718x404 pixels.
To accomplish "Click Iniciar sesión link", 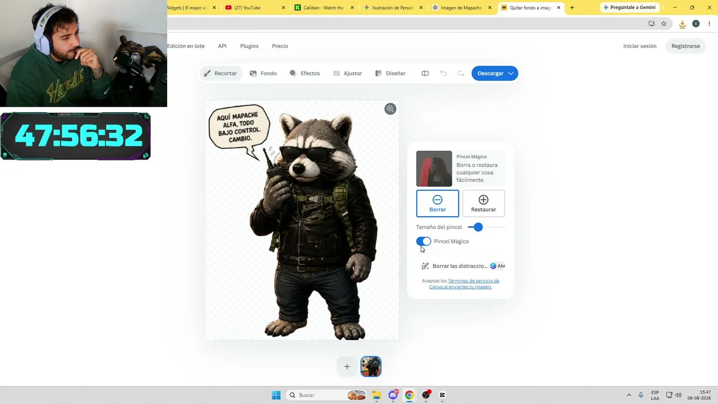I will tap(639, 46).
